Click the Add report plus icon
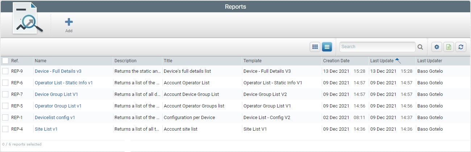This screenshot has width=471, height=152. [69, 22]
